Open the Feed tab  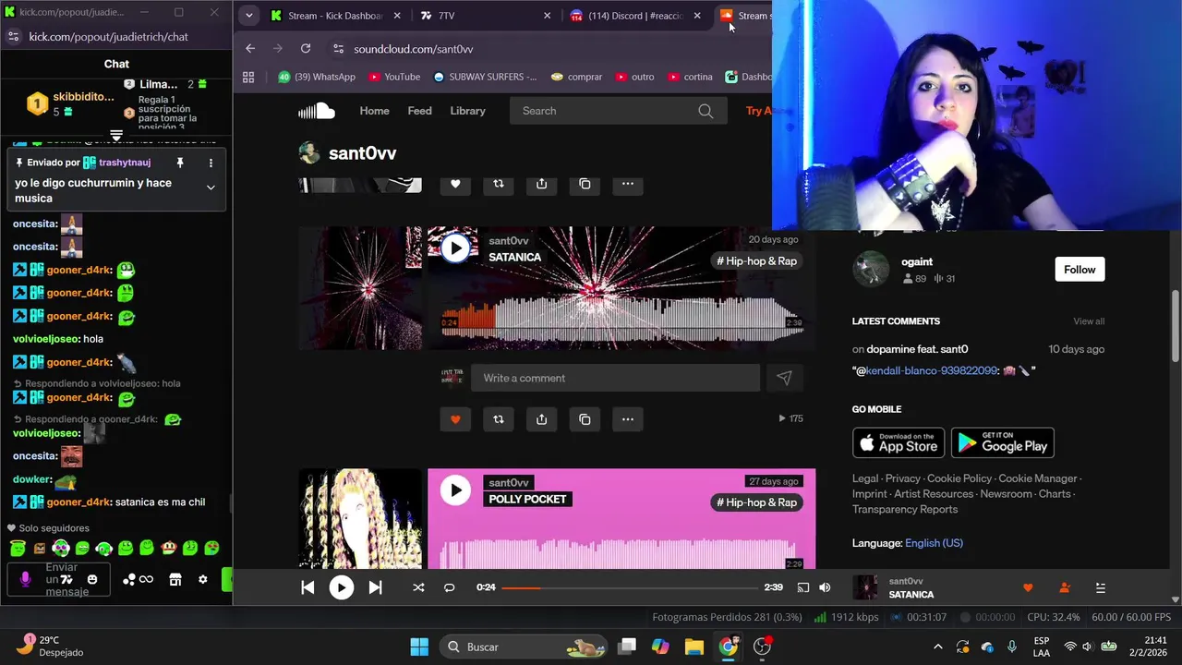pyautogui.click(x=419, y=111)
